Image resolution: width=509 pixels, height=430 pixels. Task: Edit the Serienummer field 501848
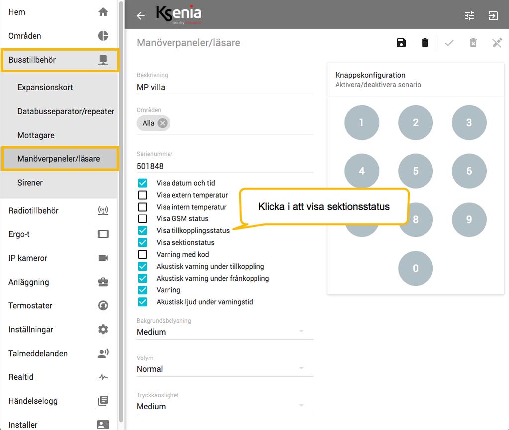(x=225, y=166)
